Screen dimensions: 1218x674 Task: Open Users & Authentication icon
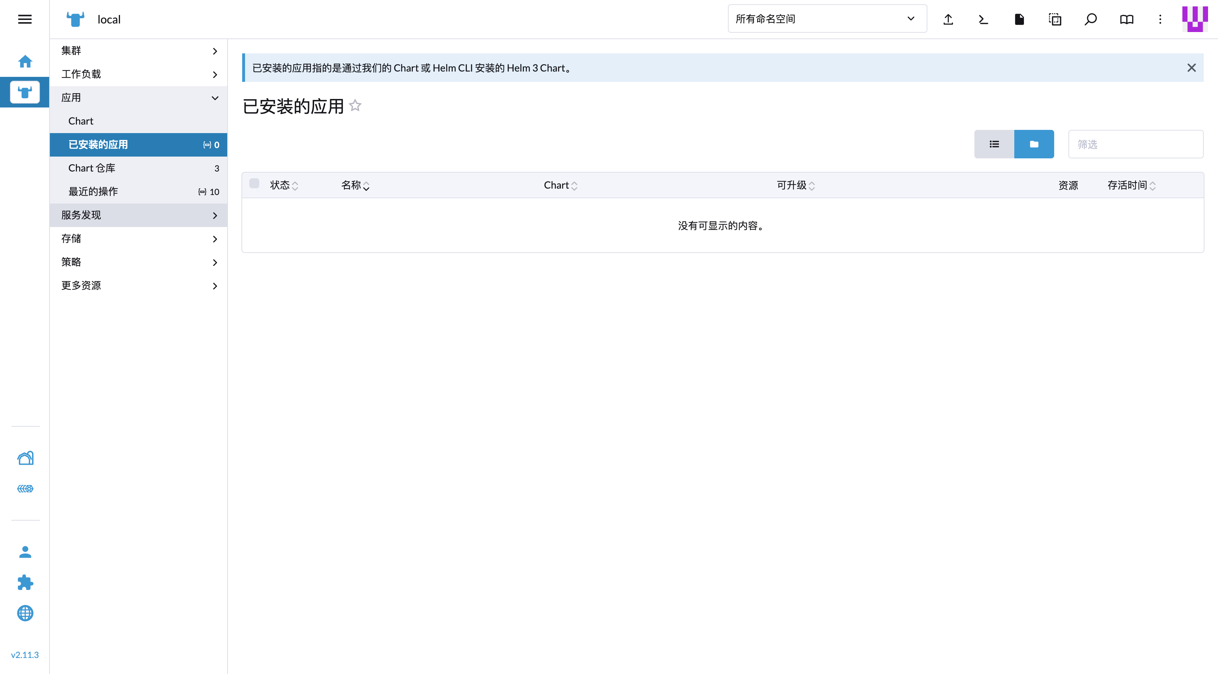coord(25,552)
